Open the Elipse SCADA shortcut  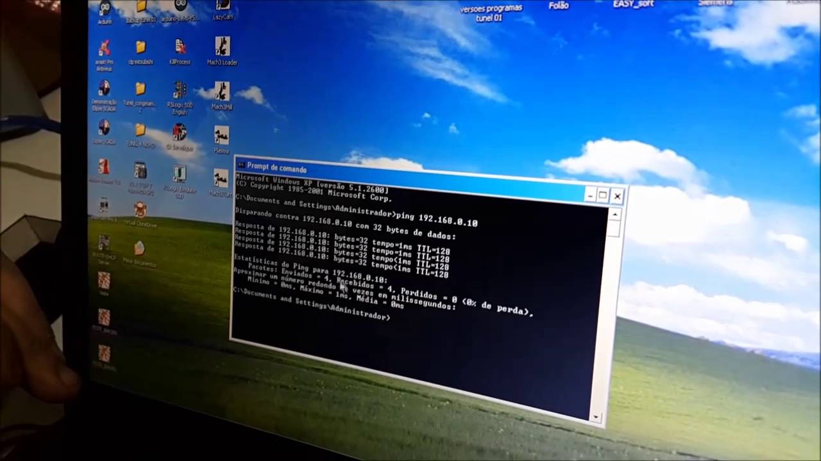click(104, 132)
